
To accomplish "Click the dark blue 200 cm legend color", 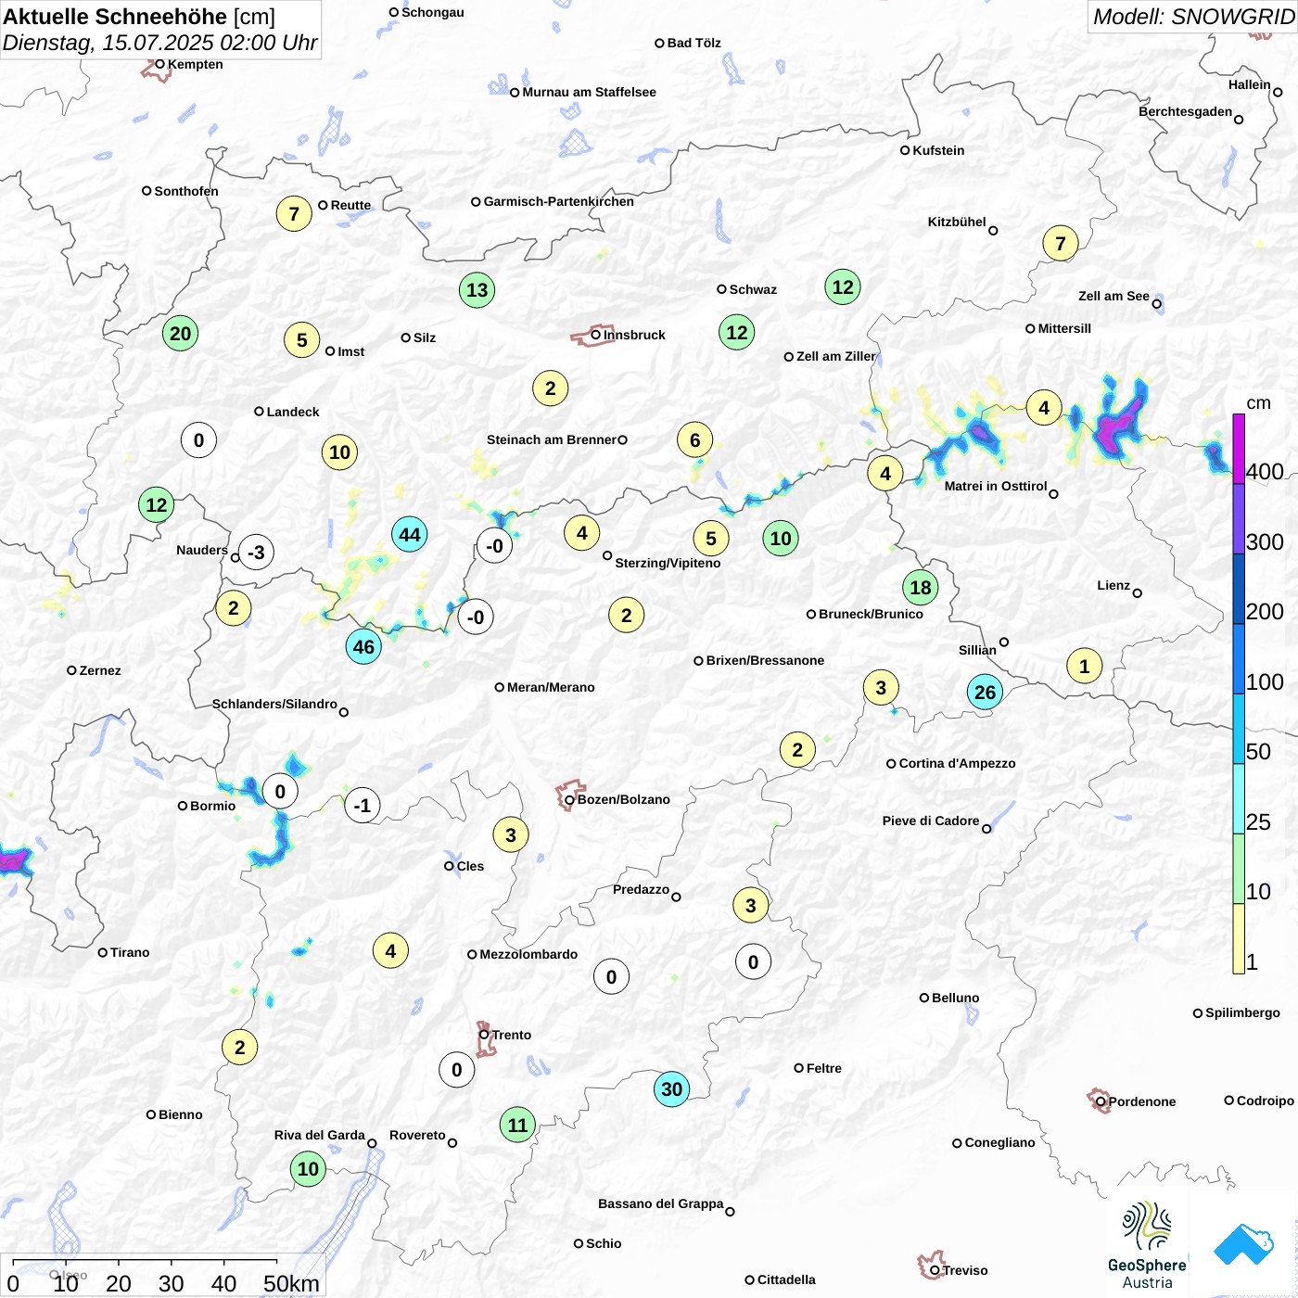I will pyautogui.click(x=1239, y=589).
